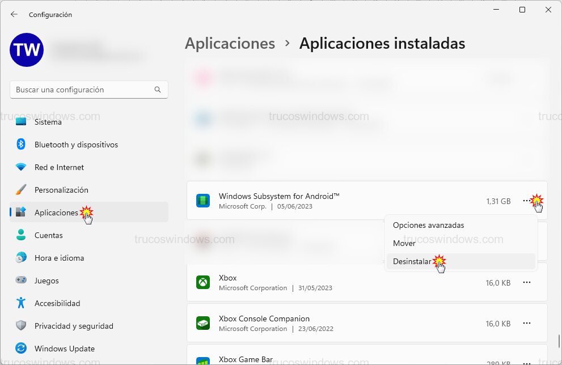Open the Cuentas section

49,235
